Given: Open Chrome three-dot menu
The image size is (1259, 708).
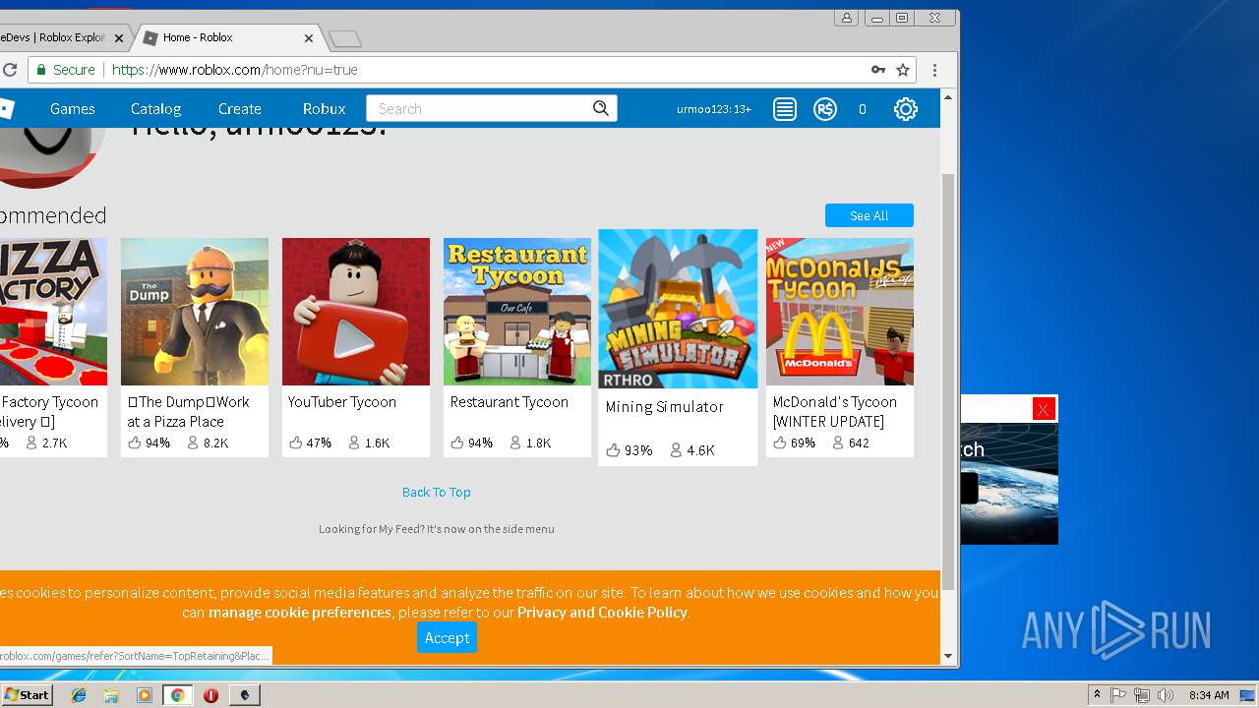Looking at the screenshot, I should [935, 70].
